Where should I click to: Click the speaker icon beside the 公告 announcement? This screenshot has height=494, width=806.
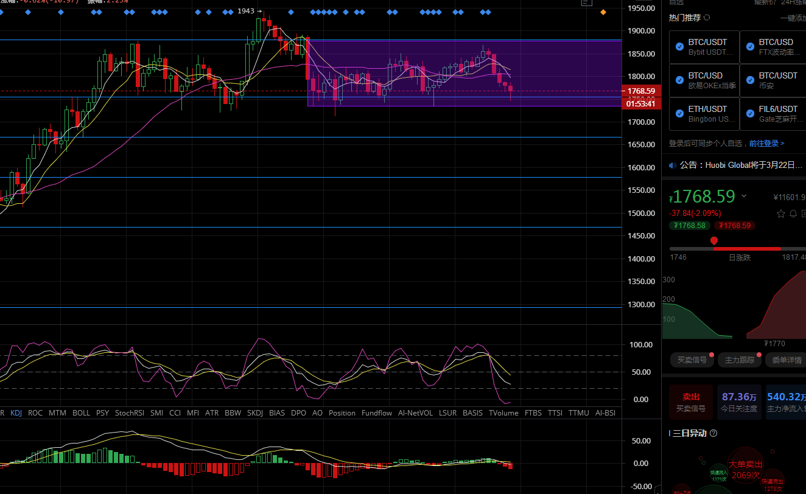click(672, 165)
